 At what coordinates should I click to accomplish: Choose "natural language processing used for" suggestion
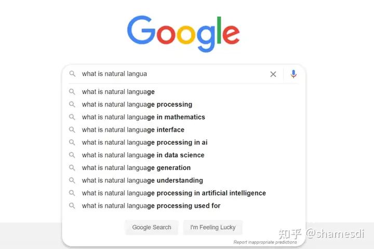click(151, 206)
